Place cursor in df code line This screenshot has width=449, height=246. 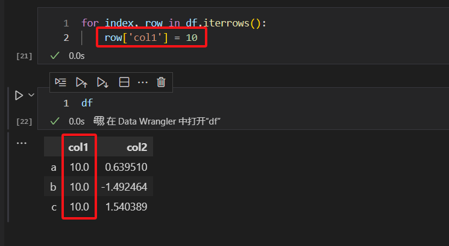tap(87, 103)
